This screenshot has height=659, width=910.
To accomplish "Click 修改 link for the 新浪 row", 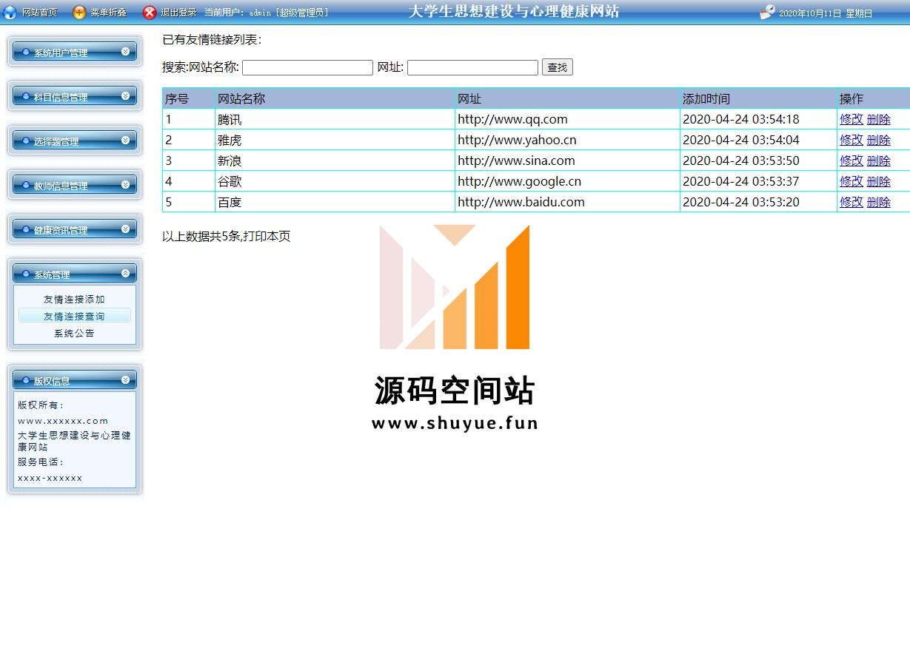I will (851, 160).
